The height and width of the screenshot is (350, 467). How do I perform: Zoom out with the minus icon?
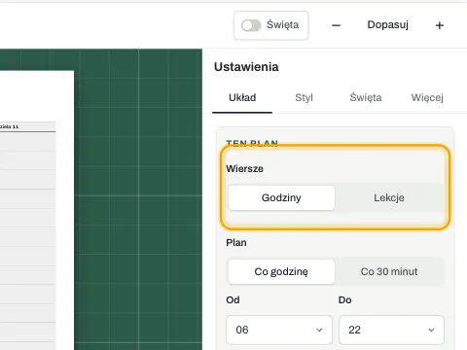(x=336, y=25)
